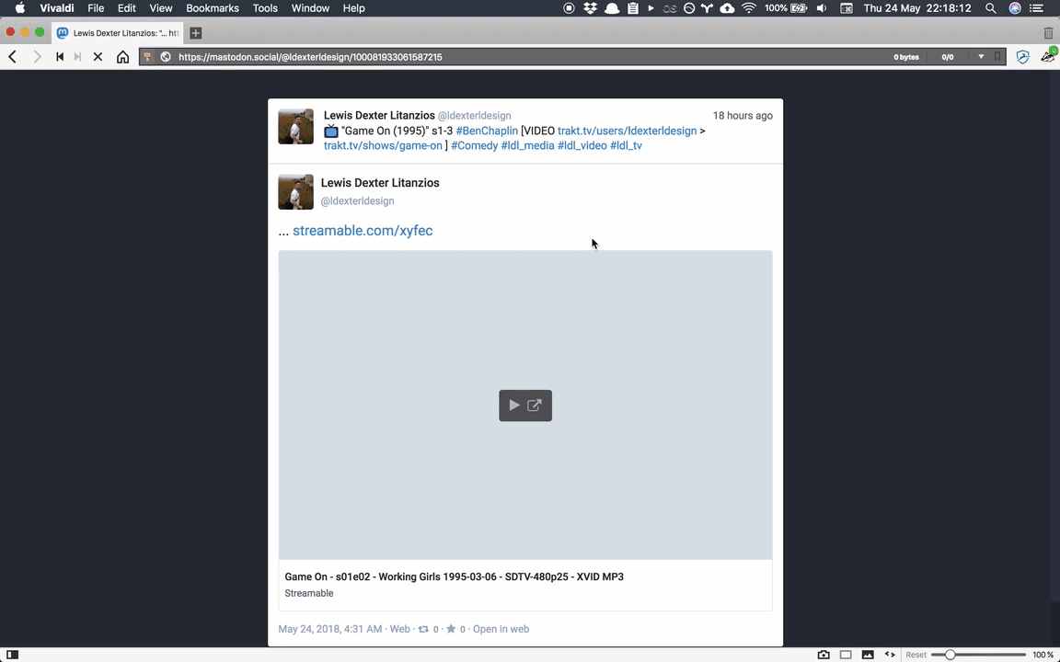Select the Lewis Dexter Litanzios browser tab
The image size is (1060, 662).
118,33
